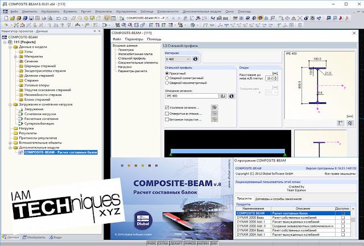The image size is (364, 246).
Task: Click the highlighted orange results icon in toolbar
Action: (260, 18)
